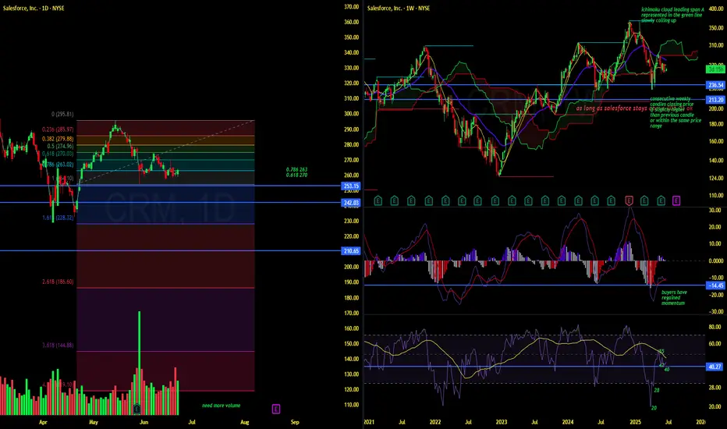
Task: Click 124.00 on the weekly price scale
Action: point(716,178)
